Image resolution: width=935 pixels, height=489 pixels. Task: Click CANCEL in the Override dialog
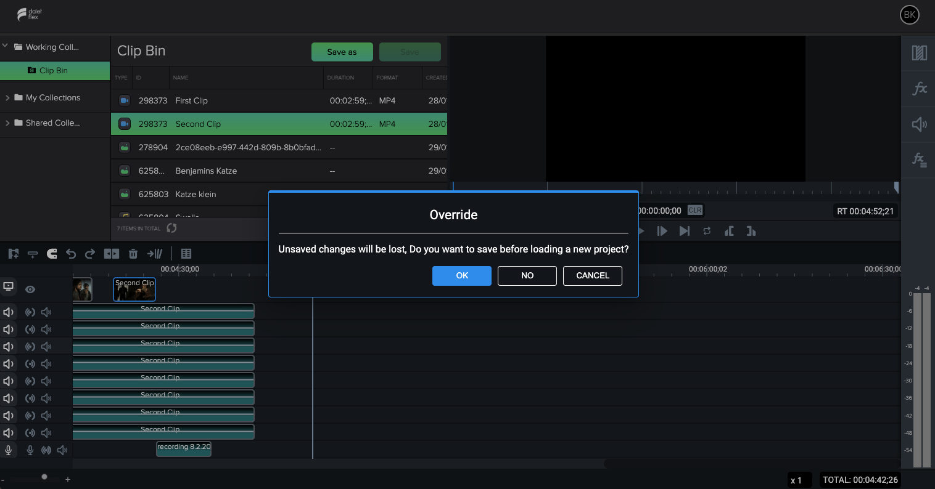[593, 275]
